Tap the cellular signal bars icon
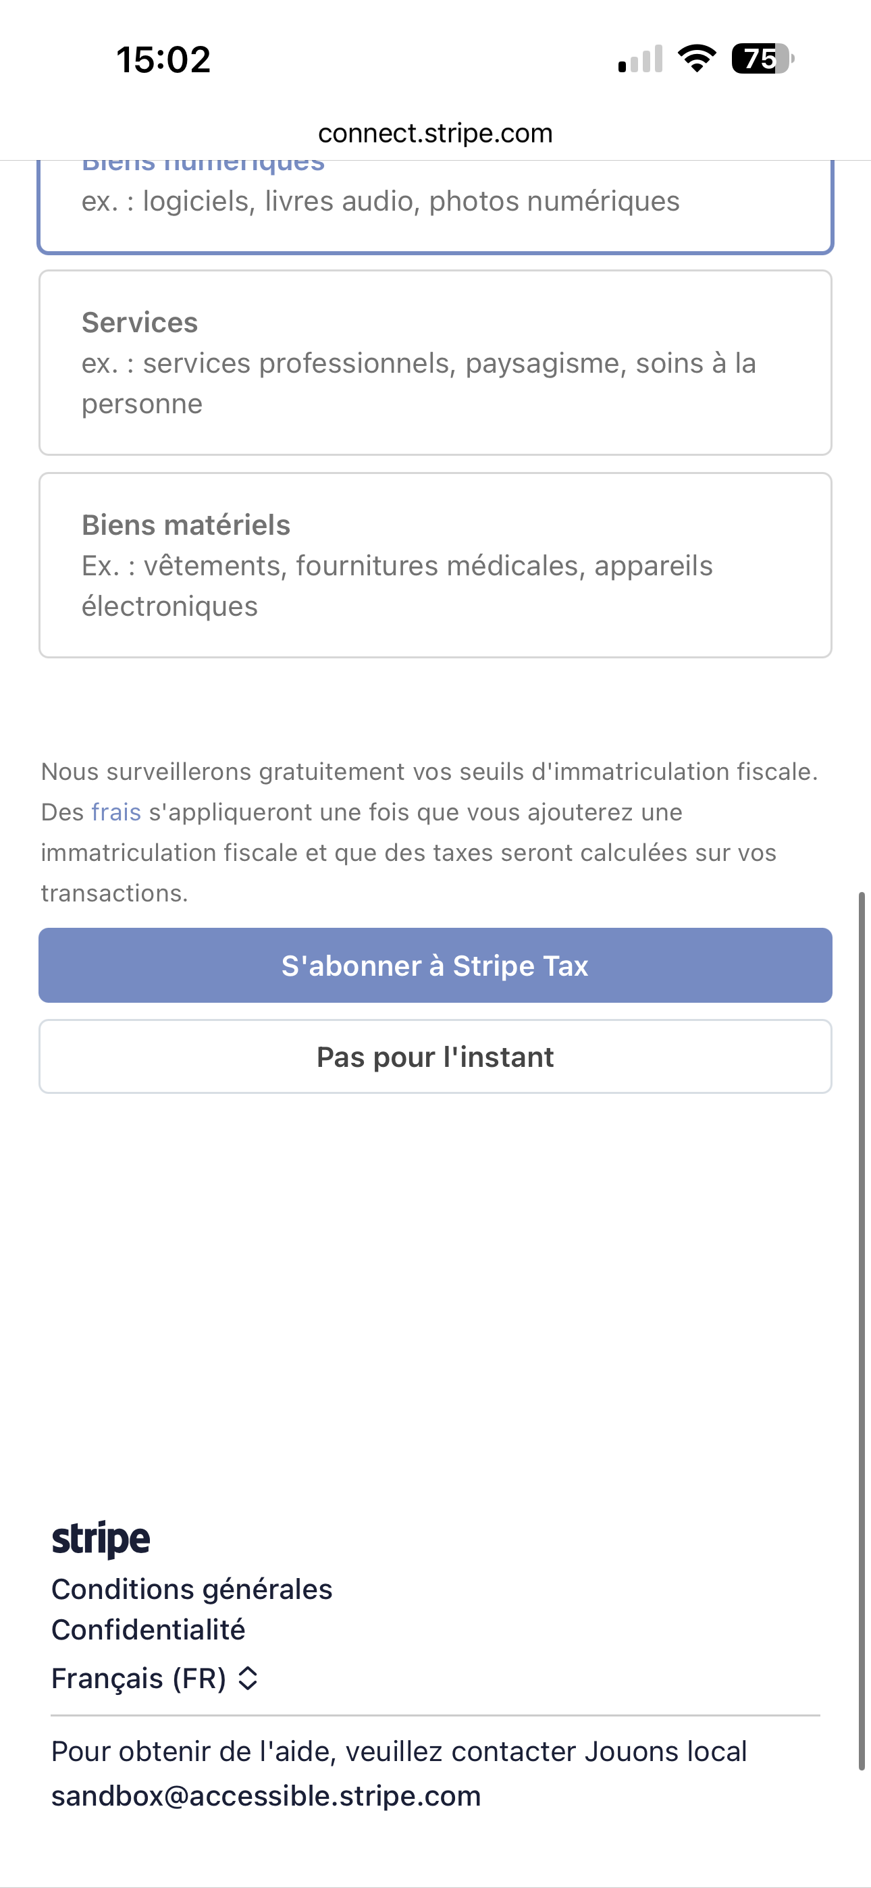 click(640, 59)
